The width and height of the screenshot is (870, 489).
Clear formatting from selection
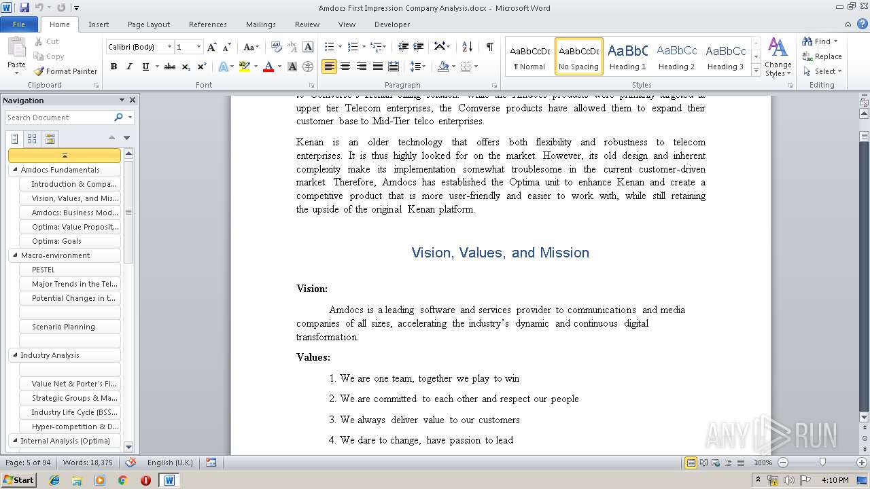pos(276,47)
